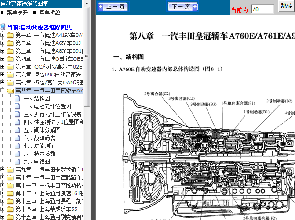Click the icon beside 菜单折叠
Viewport: 295px width, 220px height.
pyautogui.click(x=34, y=13)
